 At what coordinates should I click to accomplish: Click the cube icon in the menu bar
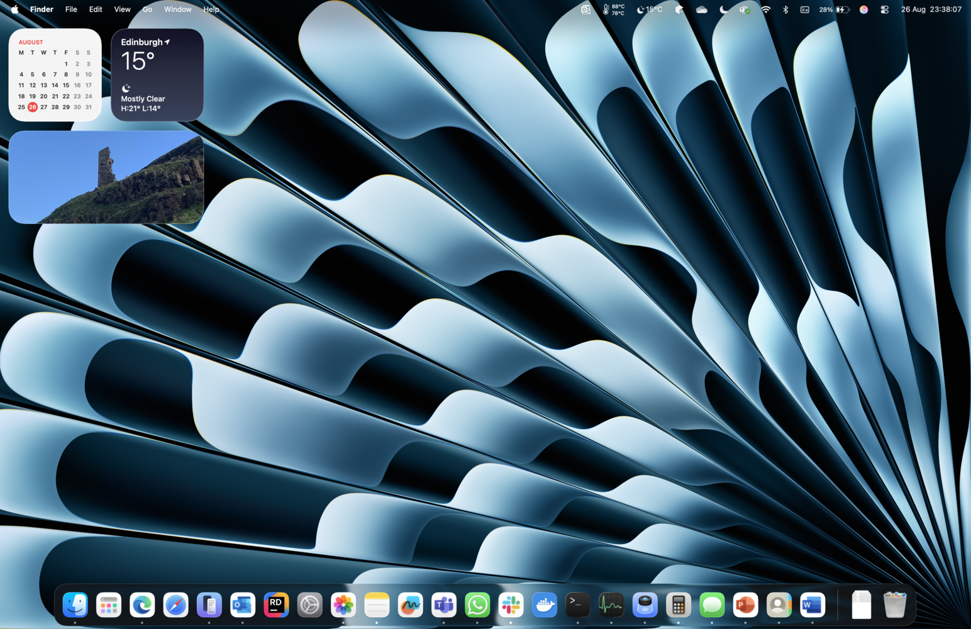(680, 9)
